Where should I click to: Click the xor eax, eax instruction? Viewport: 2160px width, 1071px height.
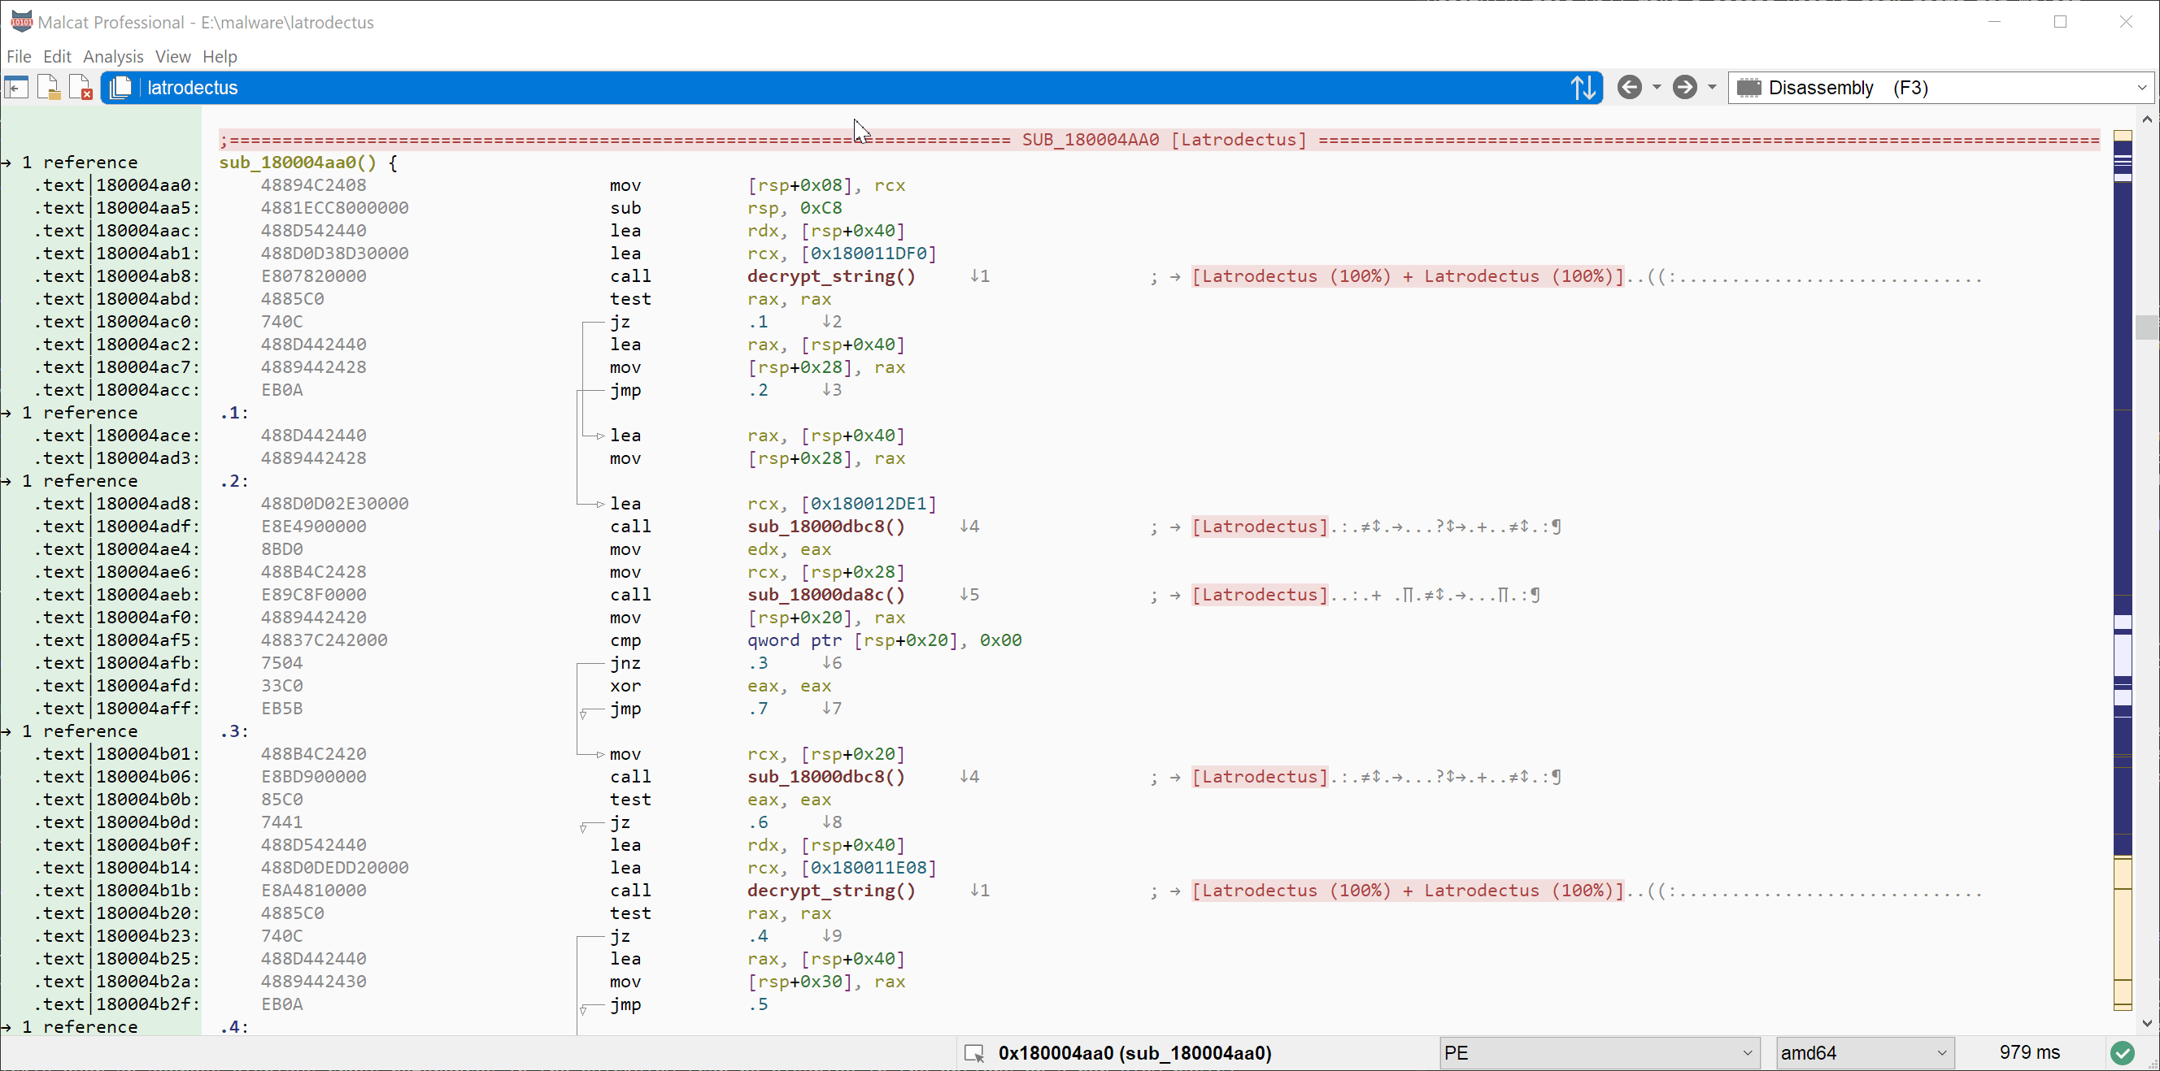pos(721,687)
